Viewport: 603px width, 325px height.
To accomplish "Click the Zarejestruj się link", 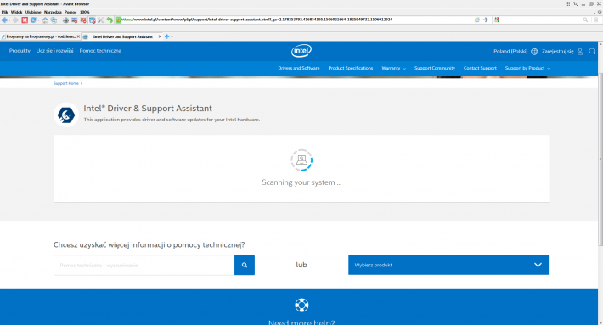I will coord(558,52).
